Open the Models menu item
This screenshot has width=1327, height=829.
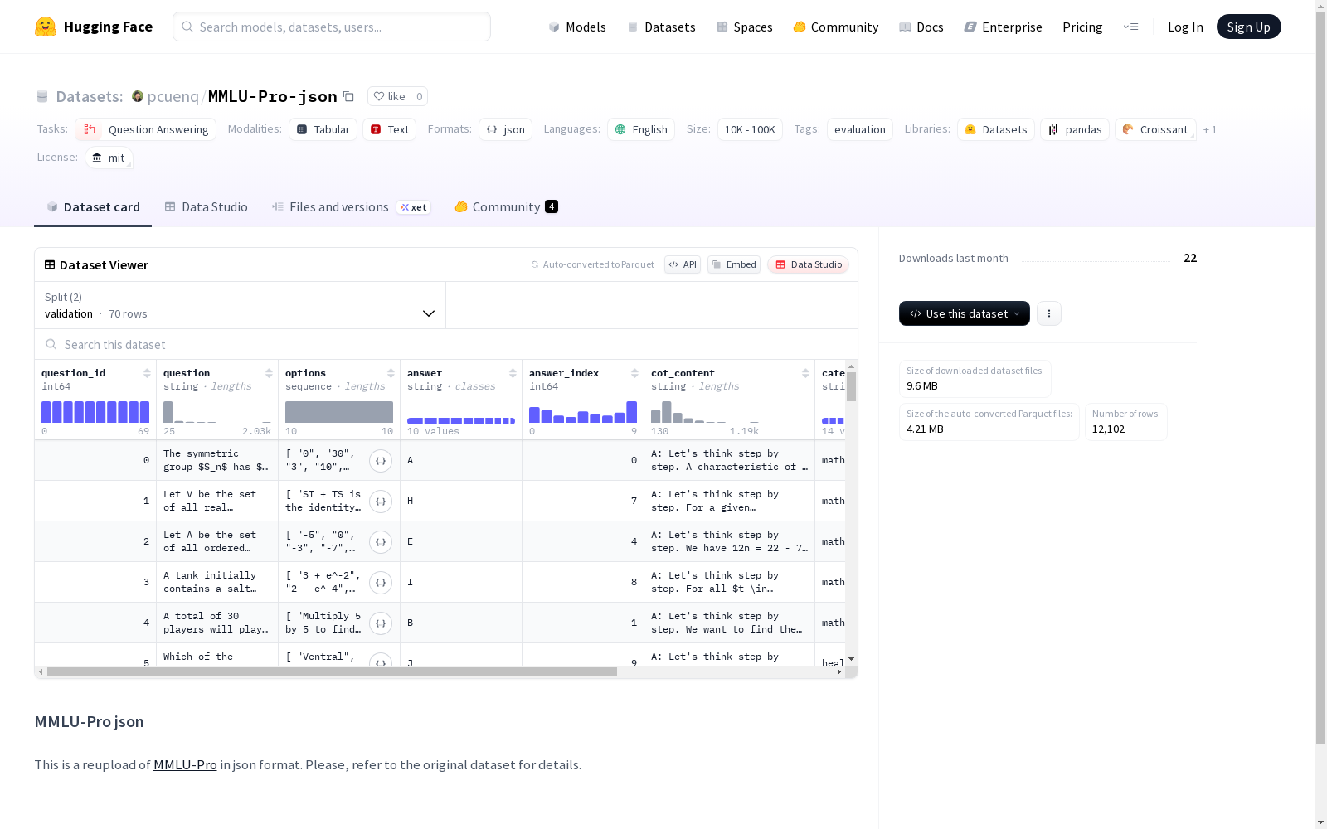coord(577,27)
